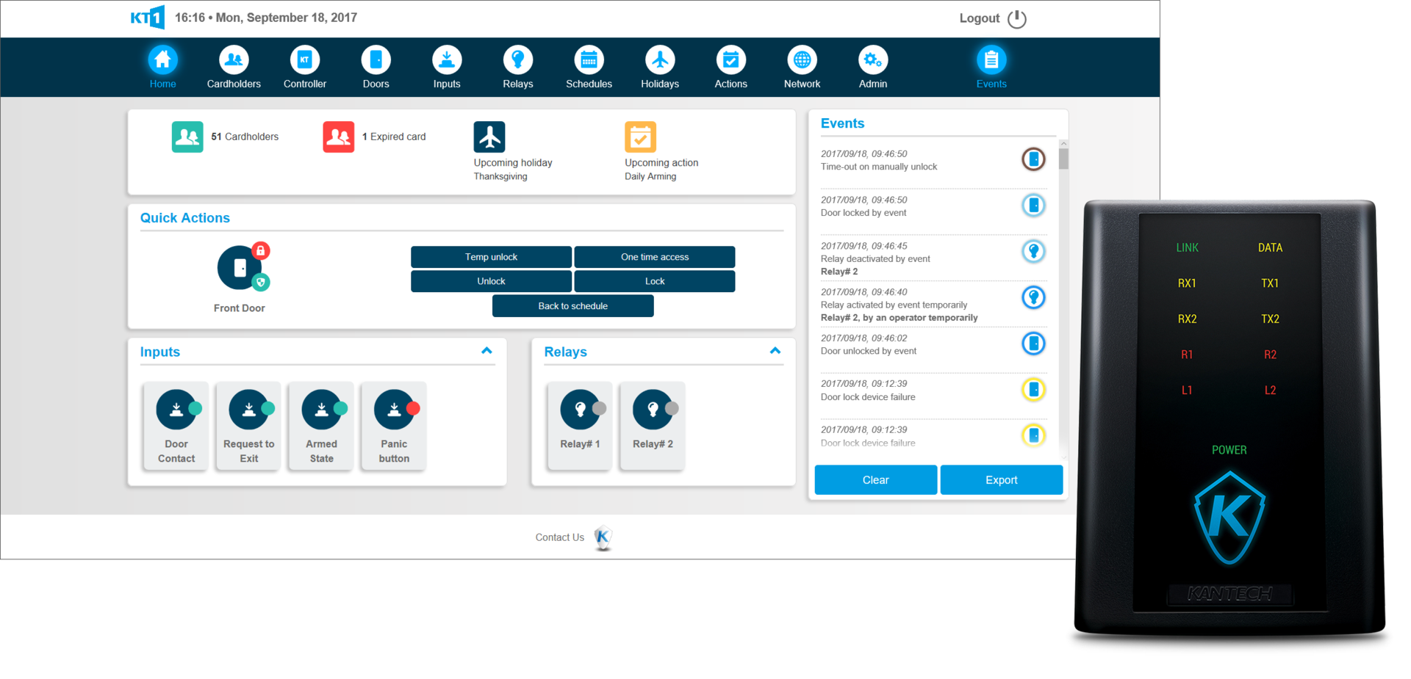Open the Relays page icon
This screenshot has width=1411, height=679.
[517, 58]
